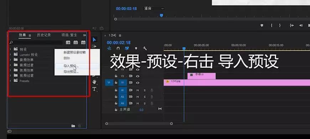This screenshot has width=310, height=139.
Task: Click the V1 source patch button
Action: (109, 83)
